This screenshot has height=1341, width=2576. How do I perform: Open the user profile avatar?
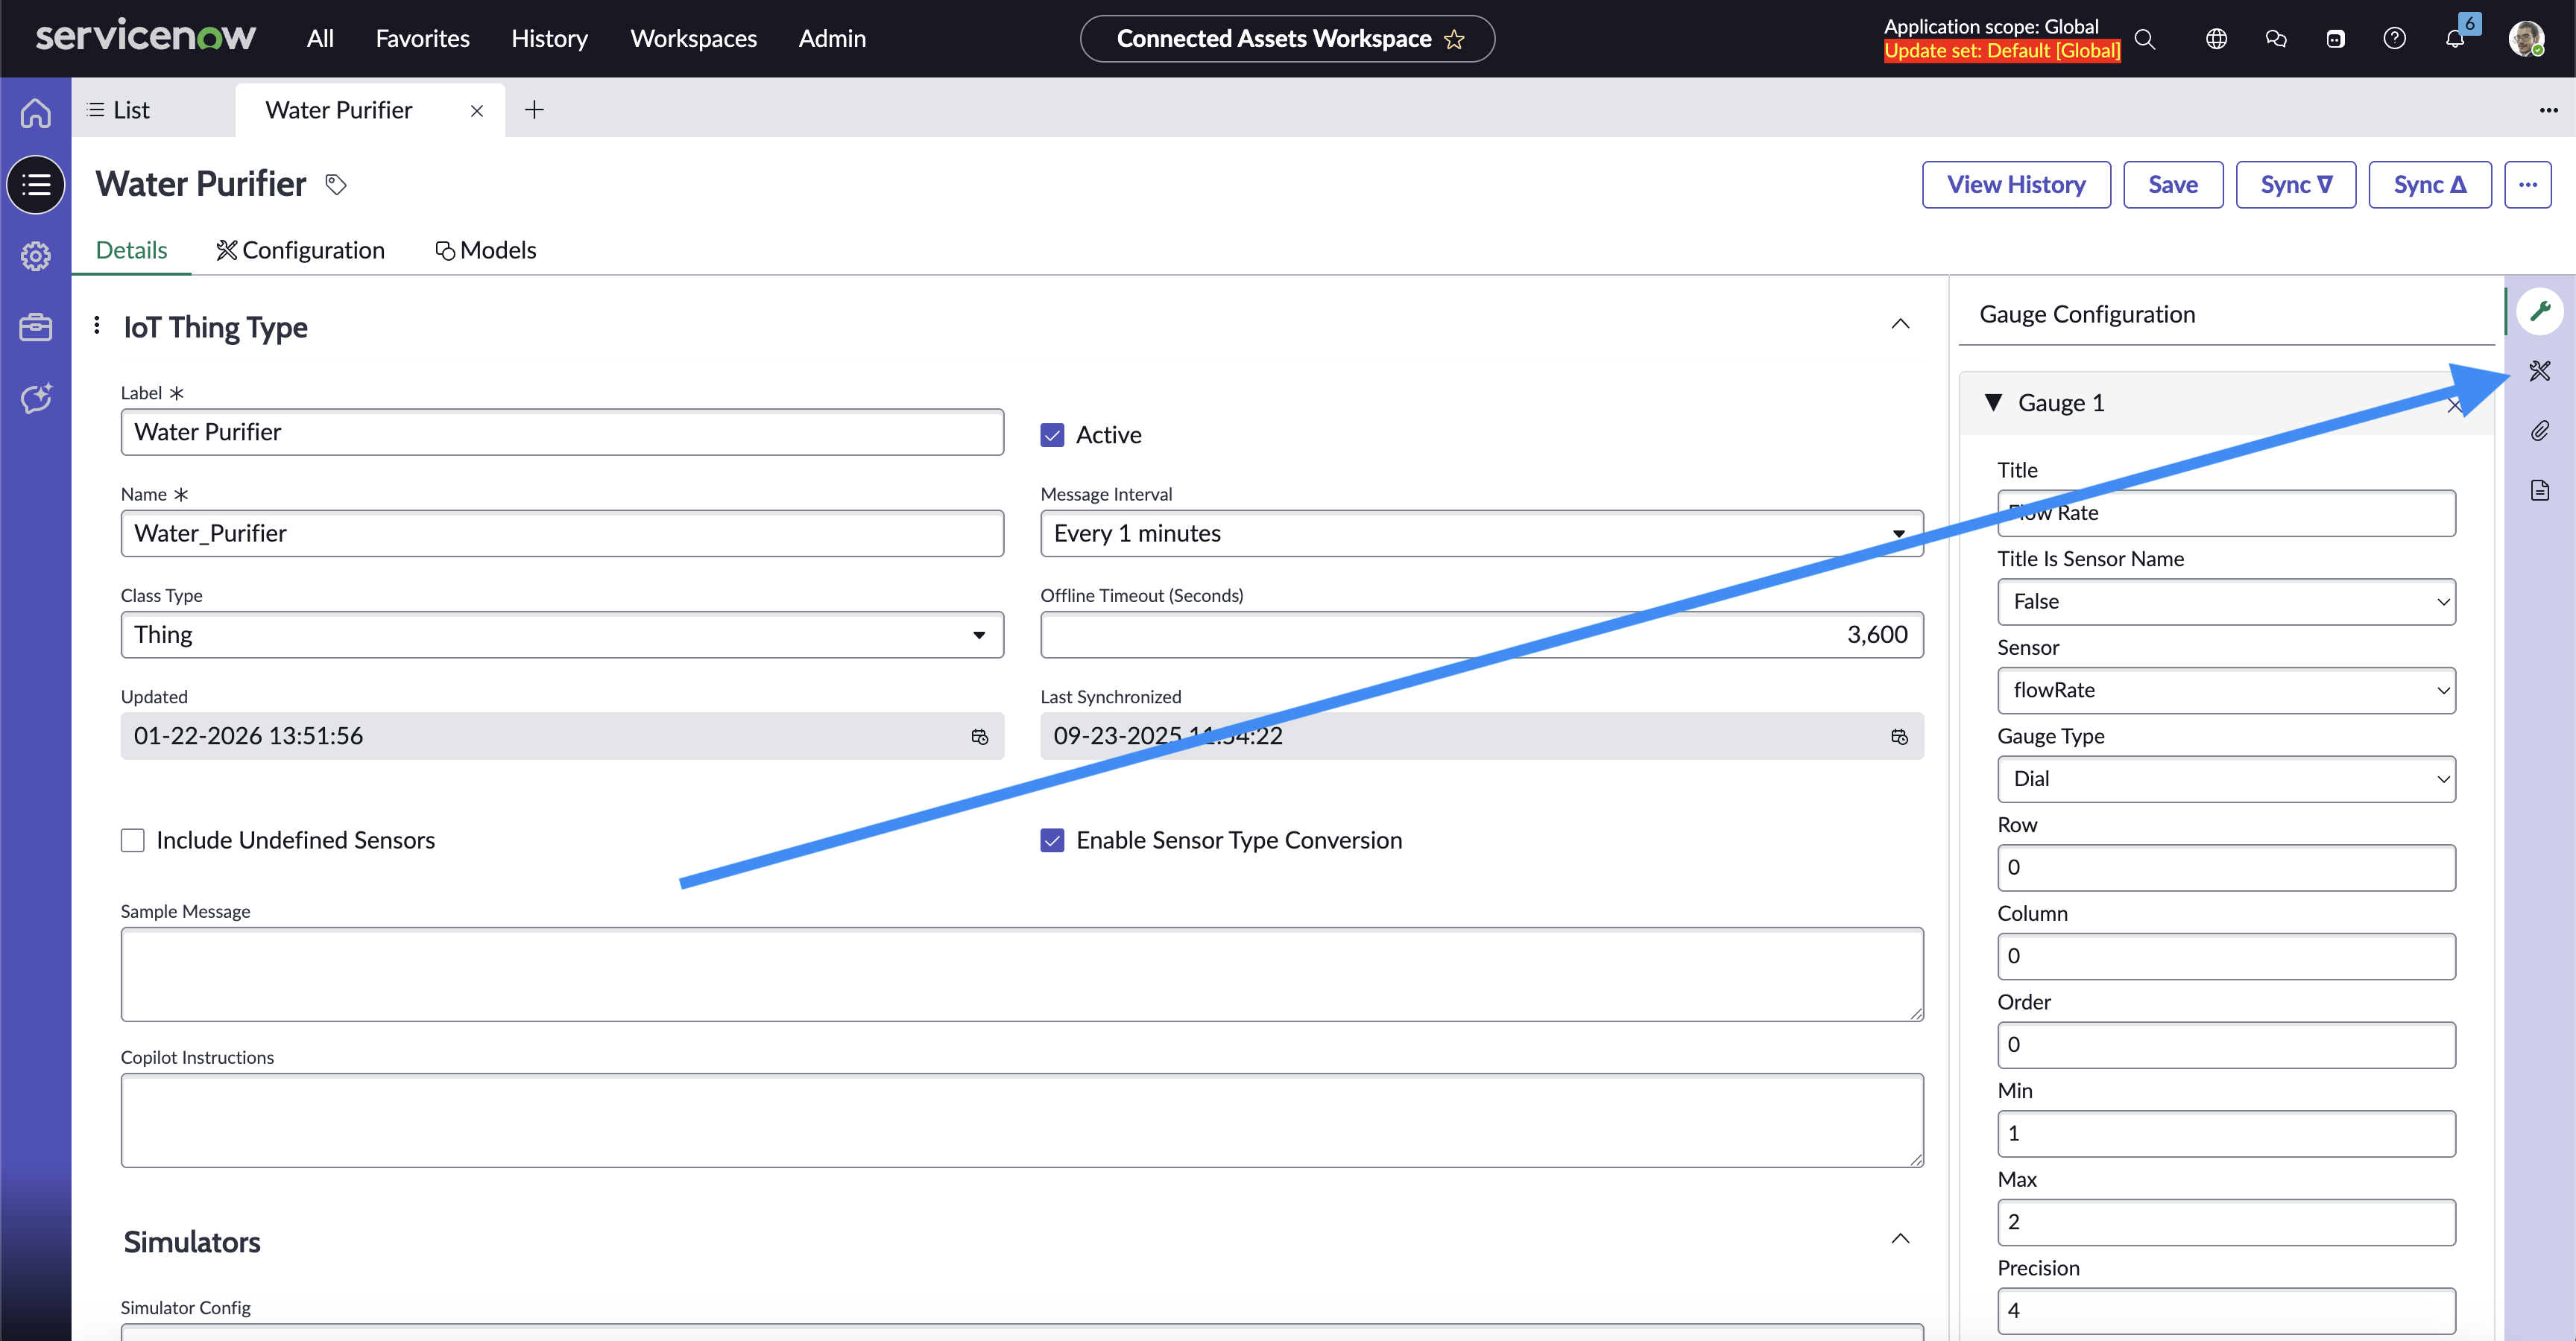pos(2526,39)
